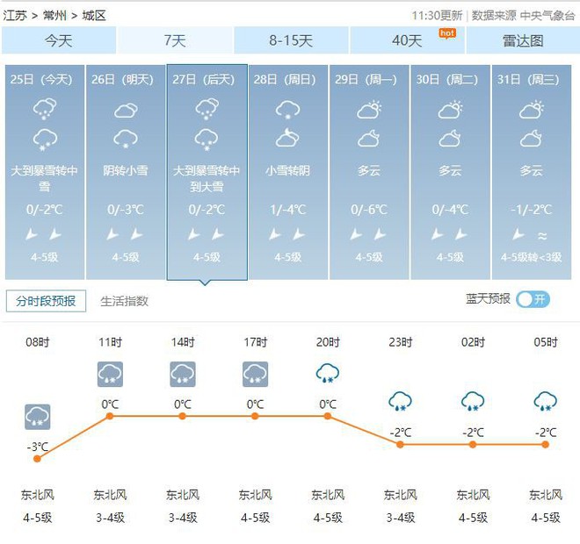Screen dimensions: 580x544
Task: Select the 31日 (周三) day card
Action: [x=532, y=172]
